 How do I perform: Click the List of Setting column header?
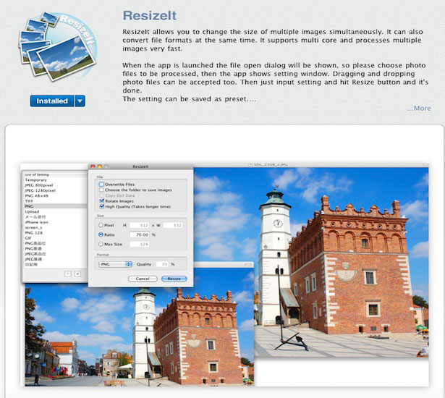pos(54,174)
